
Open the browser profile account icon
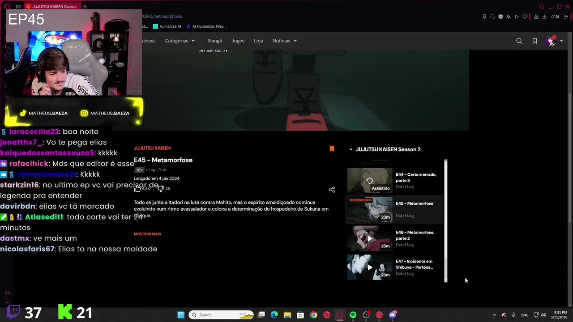[536, 17]
